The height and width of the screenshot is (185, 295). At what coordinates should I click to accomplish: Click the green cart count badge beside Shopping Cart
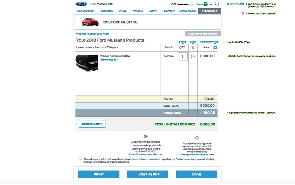(x=172, y=4)
